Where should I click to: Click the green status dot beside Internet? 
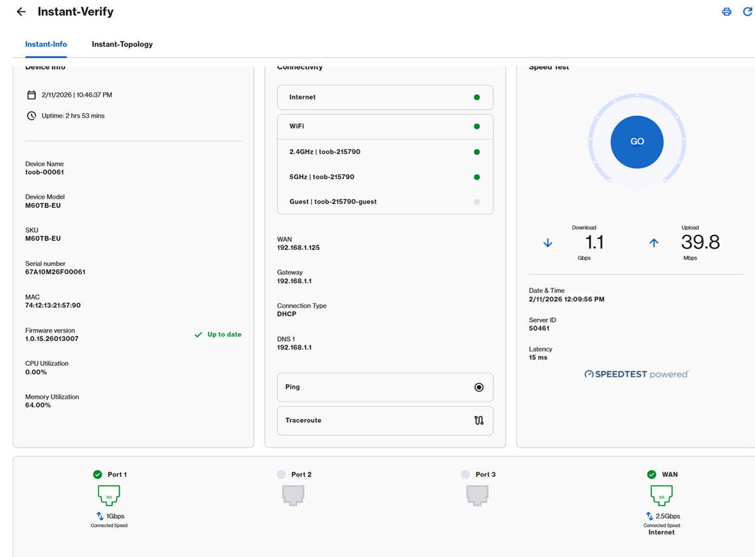477,97
